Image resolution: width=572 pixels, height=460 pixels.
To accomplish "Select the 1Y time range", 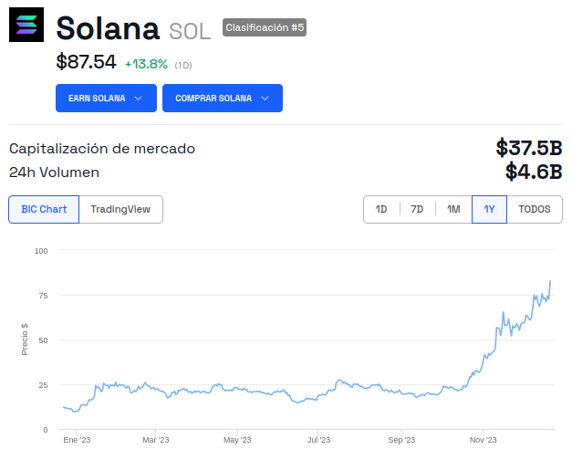I will (489, 209).
